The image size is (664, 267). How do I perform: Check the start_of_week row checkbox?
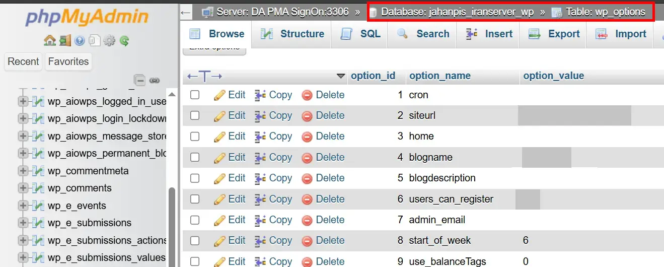pos(195,241)
